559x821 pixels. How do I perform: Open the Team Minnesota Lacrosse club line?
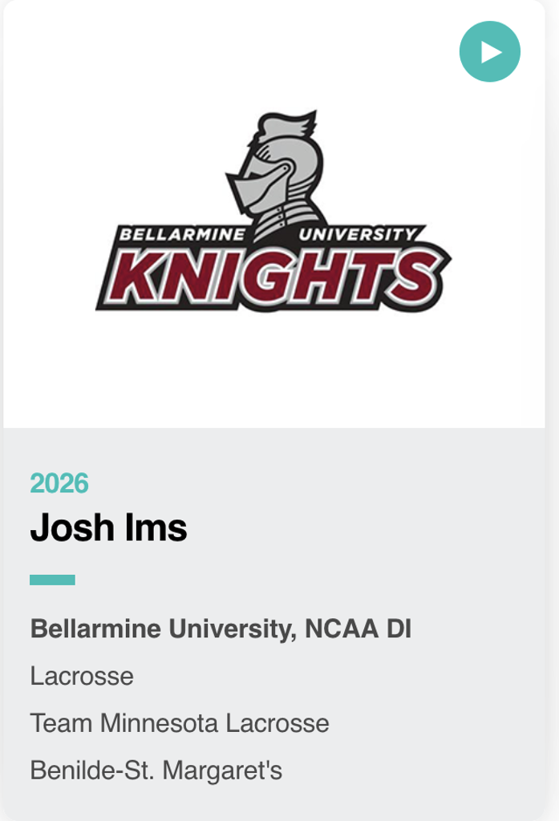180,723
